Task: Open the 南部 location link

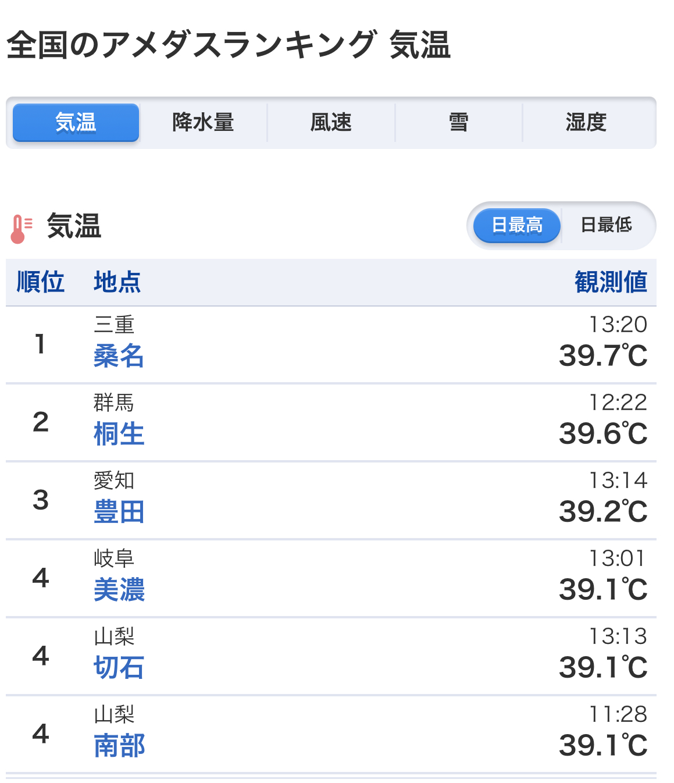Action: (x=119, y=746)
